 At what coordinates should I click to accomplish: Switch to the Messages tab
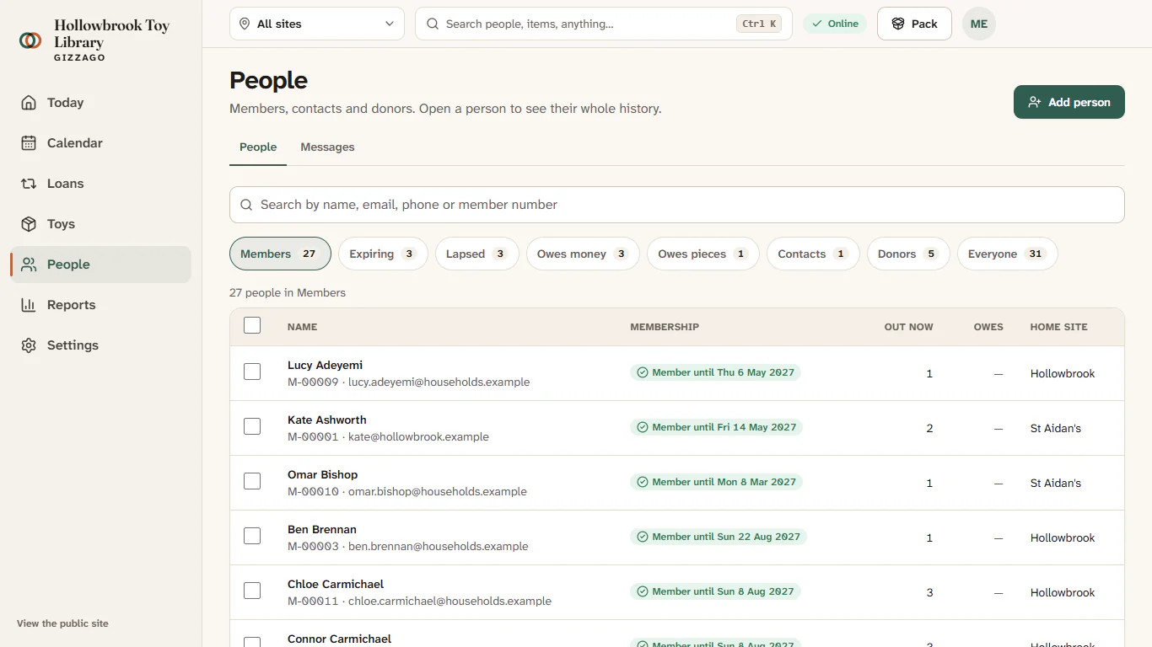click(x=327, y=147)
